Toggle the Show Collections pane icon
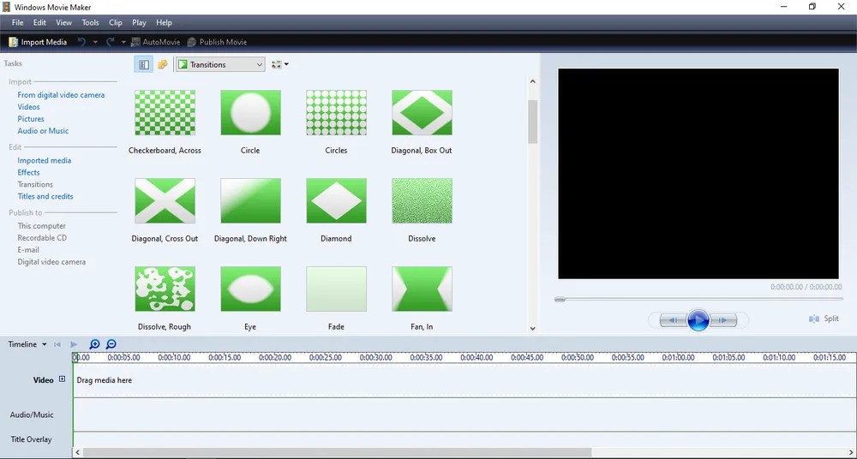Screen dimensions: 857x459 (x=162, y=64)
